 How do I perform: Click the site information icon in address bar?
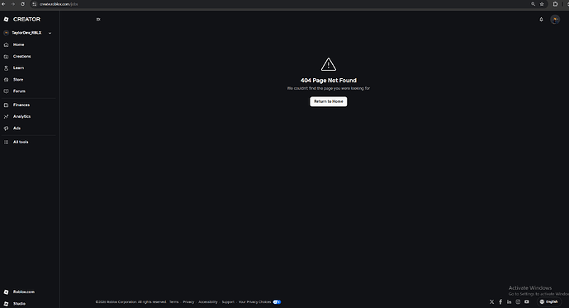(34, 4)
